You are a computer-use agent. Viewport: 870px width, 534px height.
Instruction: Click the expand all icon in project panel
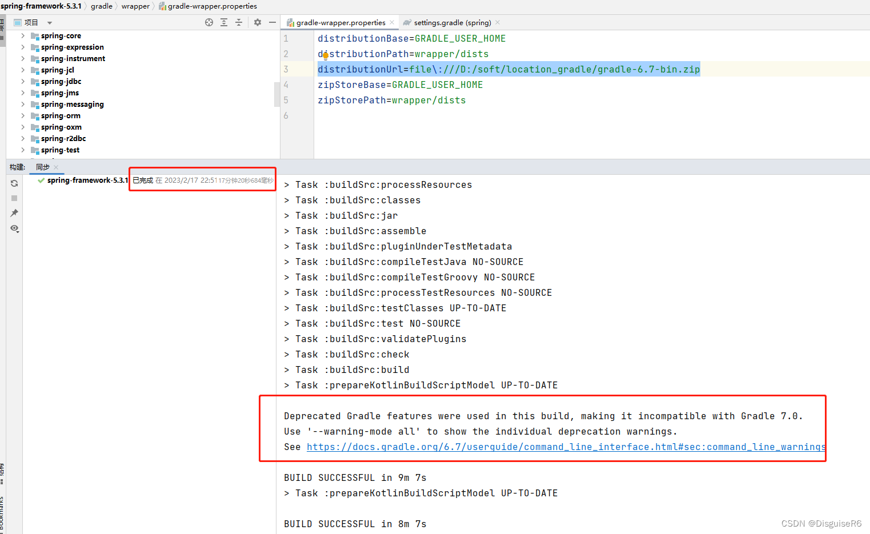pos(224,22)
